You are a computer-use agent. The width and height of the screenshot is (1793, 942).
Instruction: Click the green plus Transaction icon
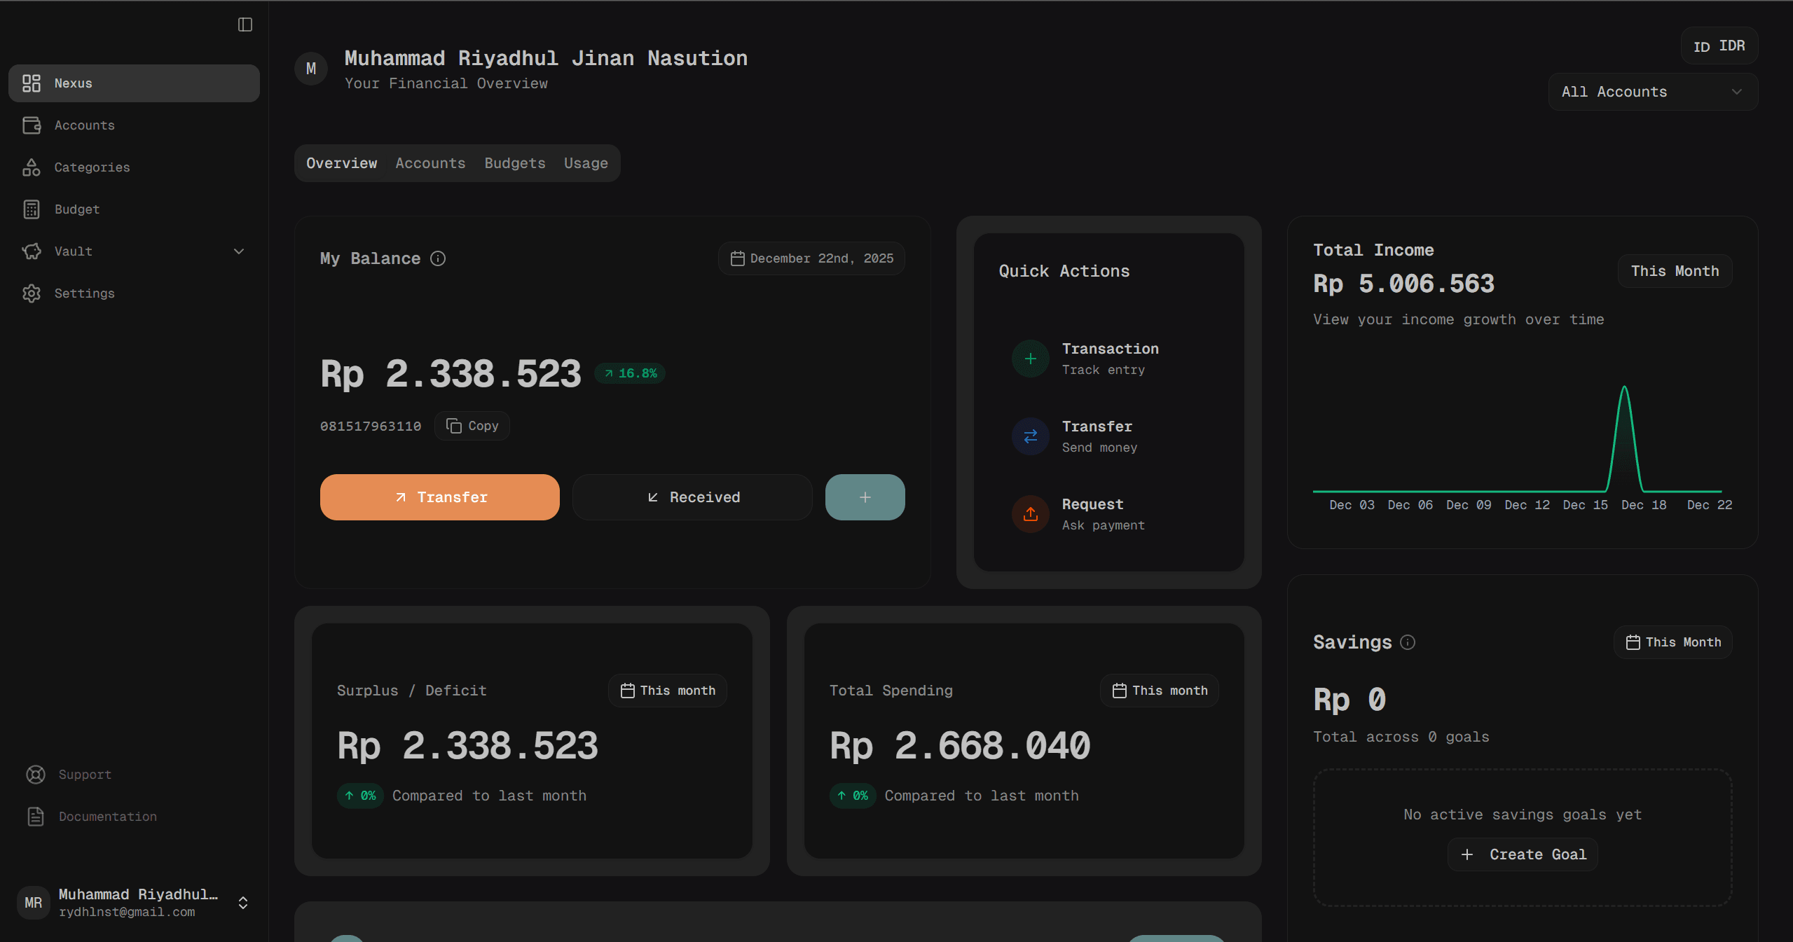1030,359
